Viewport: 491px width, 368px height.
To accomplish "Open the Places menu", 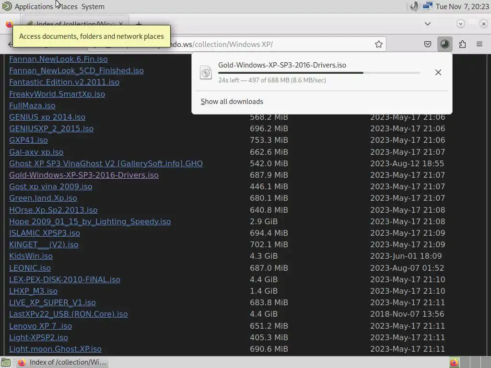I will [x=68, y=7].
